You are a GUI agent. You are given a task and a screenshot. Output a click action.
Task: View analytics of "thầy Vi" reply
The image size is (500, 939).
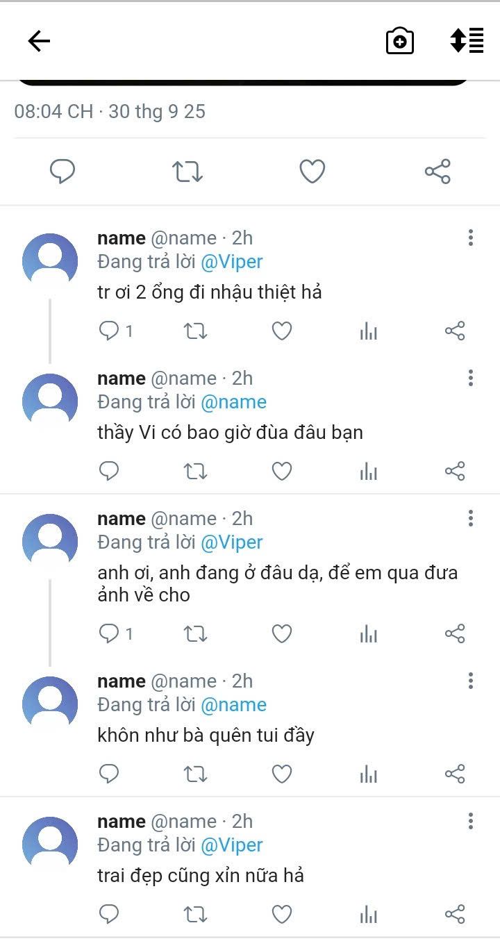click(369, 472)
